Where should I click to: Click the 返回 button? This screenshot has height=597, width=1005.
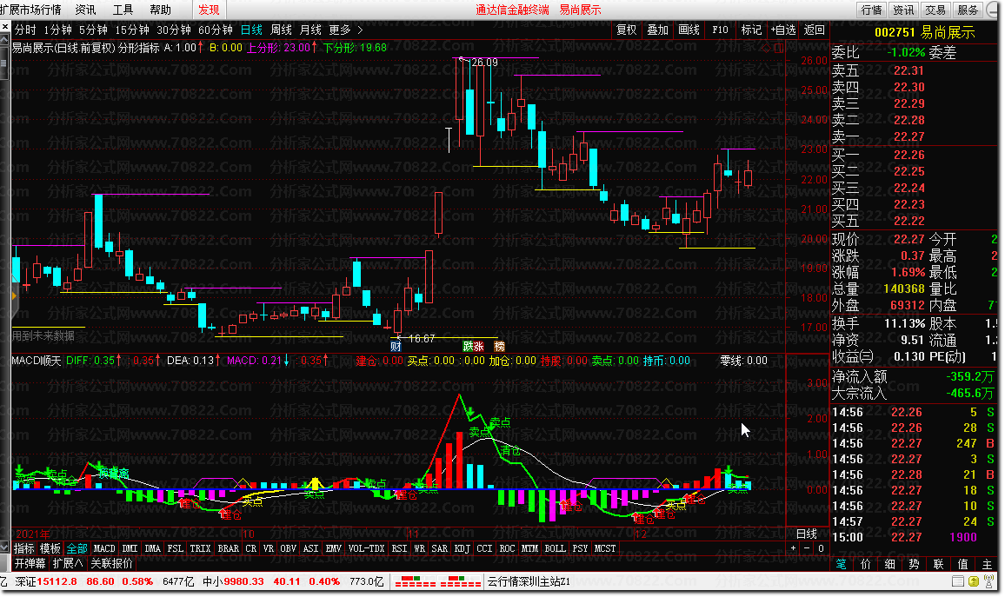click(x=814, y=30)
